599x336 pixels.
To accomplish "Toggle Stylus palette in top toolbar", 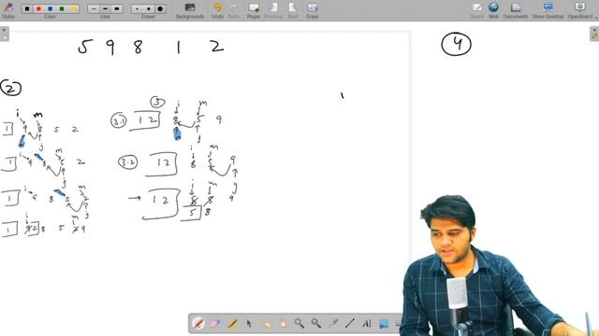I will click(x=8, y=10).
